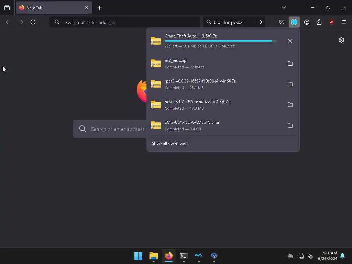
Task: Close the New Tab tab
Action: coord(86,8)
